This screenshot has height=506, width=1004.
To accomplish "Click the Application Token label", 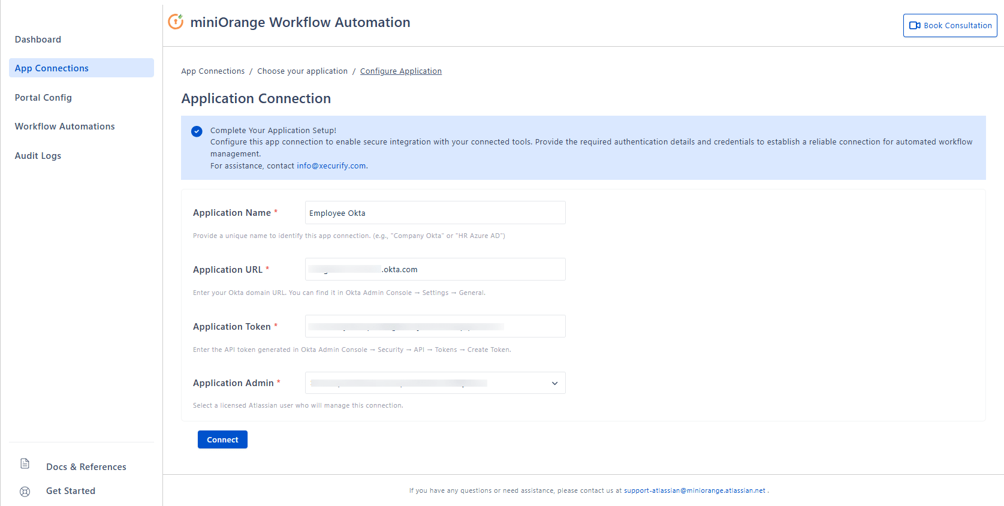I will 232,327.
